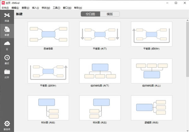Expand the 插入(I) menu
189x132 pixels.
[x=36, y=8]
